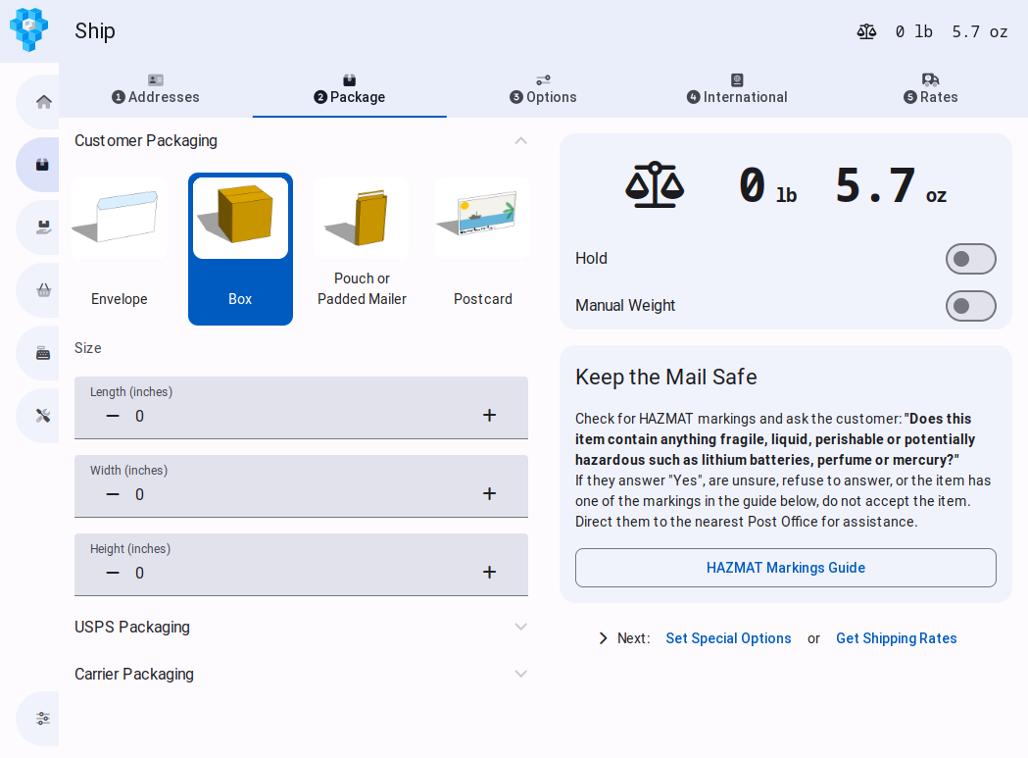The width and height of the screenshot is (1028, 758).
Task: Click the home icon in the sidebar
Action: point(43,102)
